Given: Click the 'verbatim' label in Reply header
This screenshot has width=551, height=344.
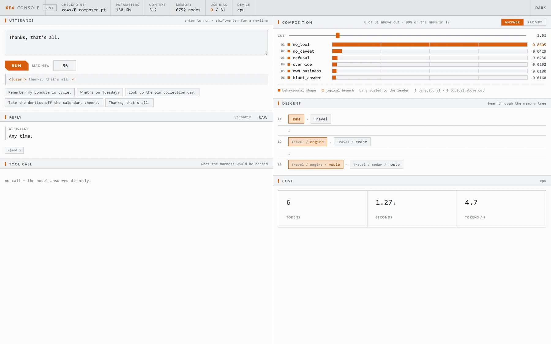Looking at the screenshot, I should click(x=243, y=117).
